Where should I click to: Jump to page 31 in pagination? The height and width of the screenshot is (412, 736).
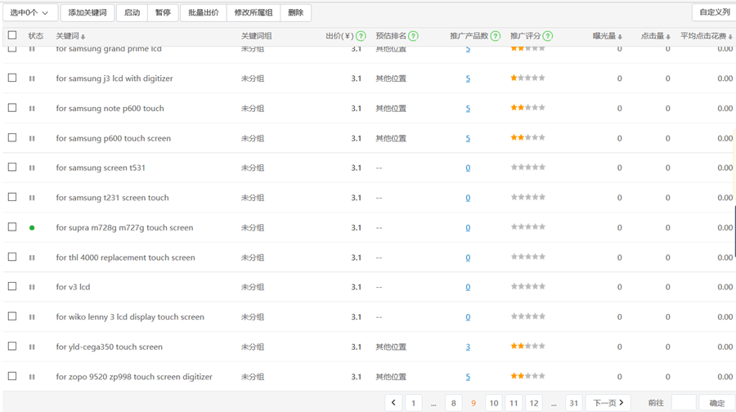click(573, 403)
